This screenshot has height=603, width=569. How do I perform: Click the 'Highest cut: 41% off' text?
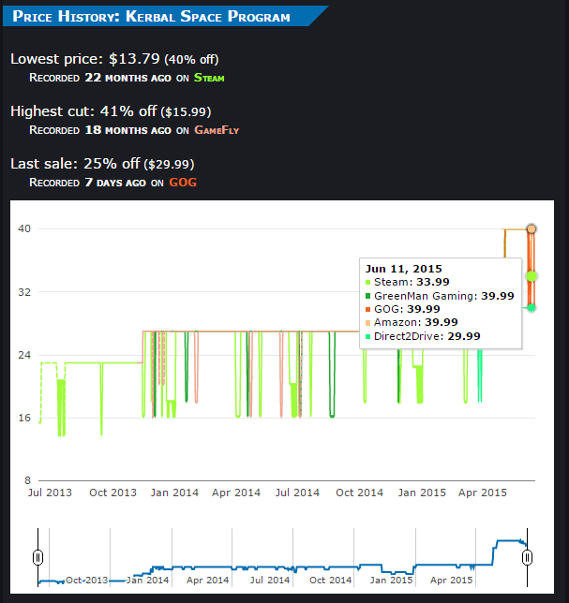(83, 111)
